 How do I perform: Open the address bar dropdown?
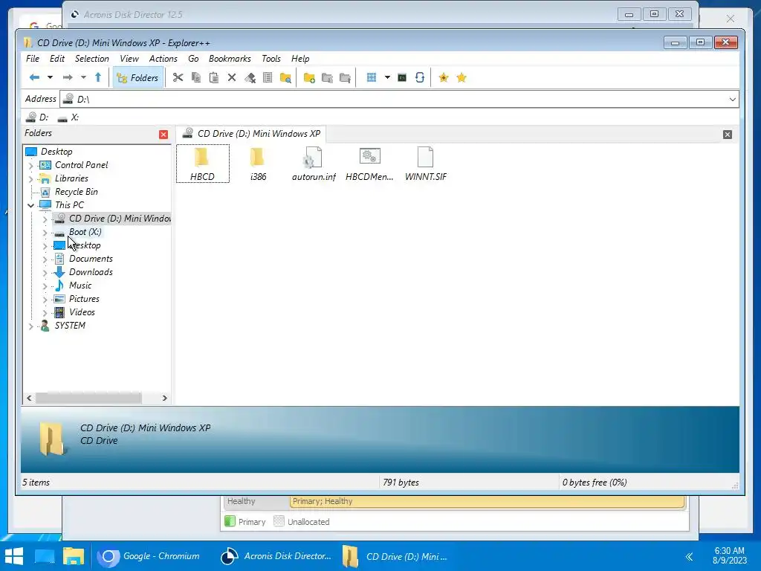coord(732,99)
